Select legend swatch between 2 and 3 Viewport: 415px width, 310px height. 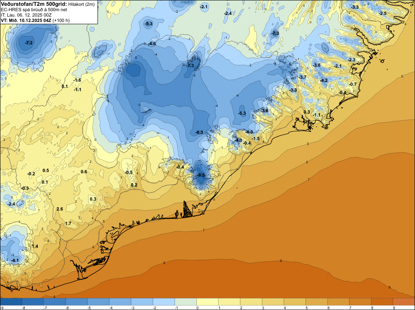pos(251,302)
